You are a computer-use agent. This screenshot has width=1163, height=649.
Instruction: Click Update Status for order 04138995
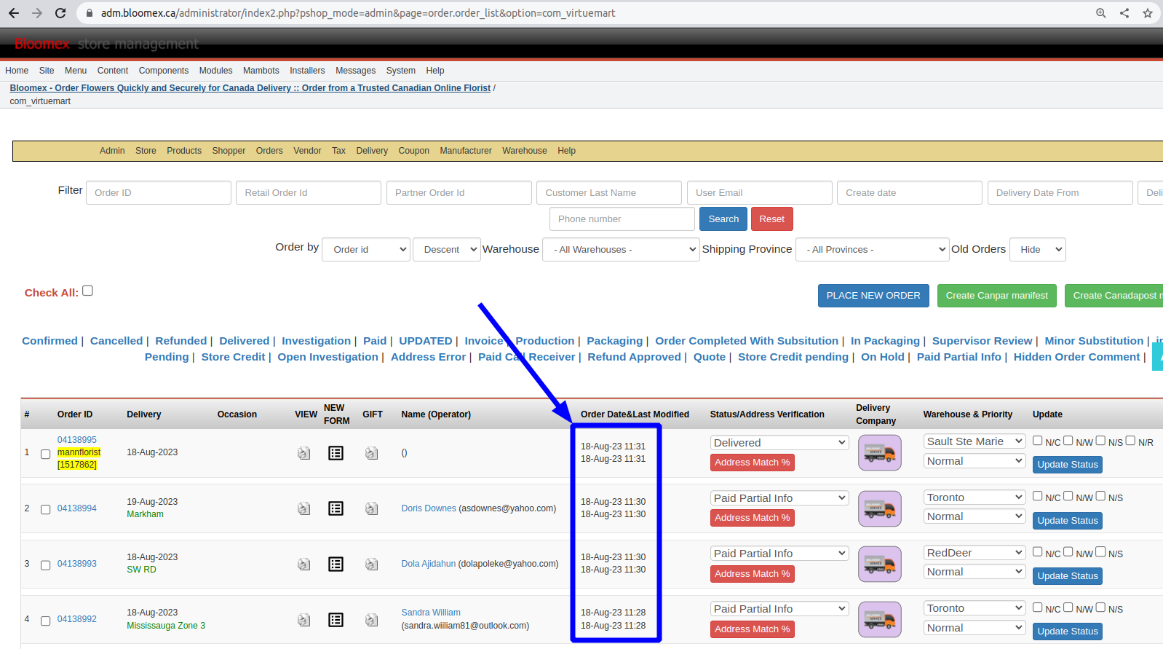tap(1068, 465)
